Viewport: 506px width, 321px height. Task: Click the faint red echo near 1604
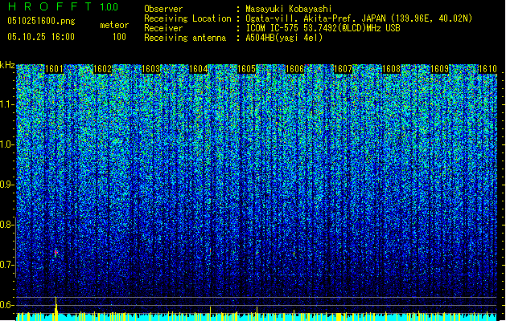coord(211,250)
